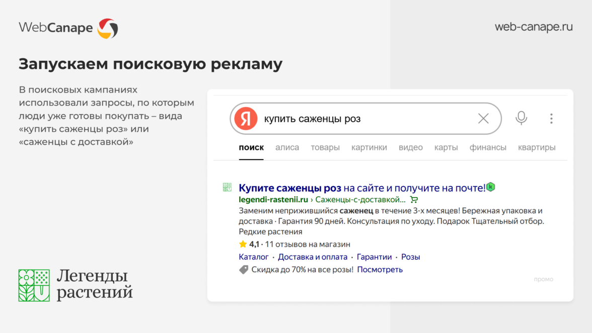
Task: Click the 'Легенды растений' logo
Action: click(76, 285)
